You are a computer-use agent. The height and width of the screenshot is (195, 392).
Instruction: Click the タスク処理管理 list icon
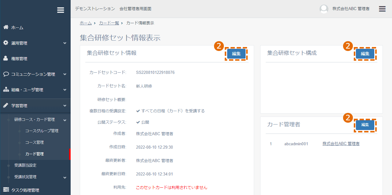pos(6,190)
